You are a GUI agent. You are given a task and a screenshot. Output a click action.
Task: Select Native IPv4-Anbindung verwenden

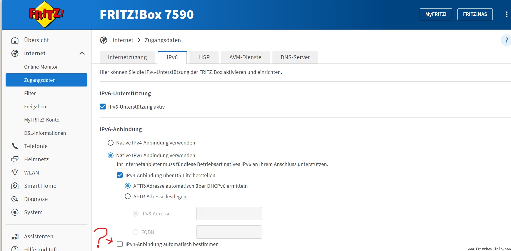coord(111,143)
